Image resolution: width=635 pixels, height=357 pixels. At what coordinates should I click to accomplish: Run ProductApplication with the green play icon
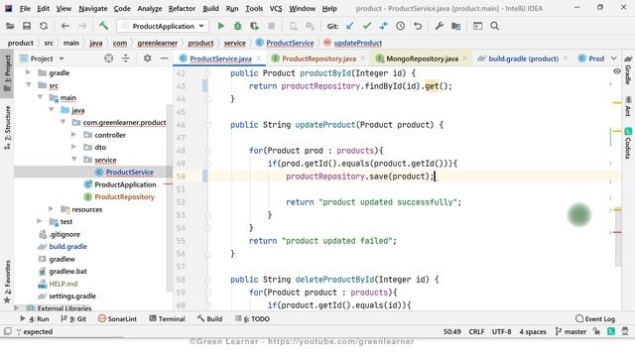click(220, 27)
